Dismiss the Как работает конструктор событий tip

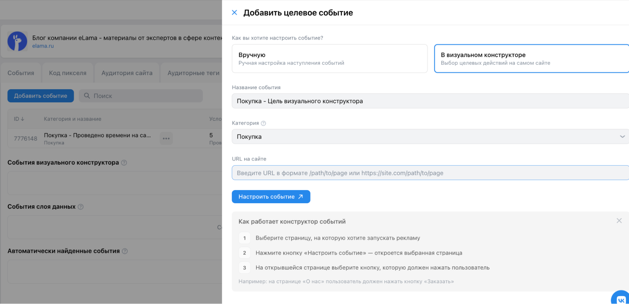619,221
